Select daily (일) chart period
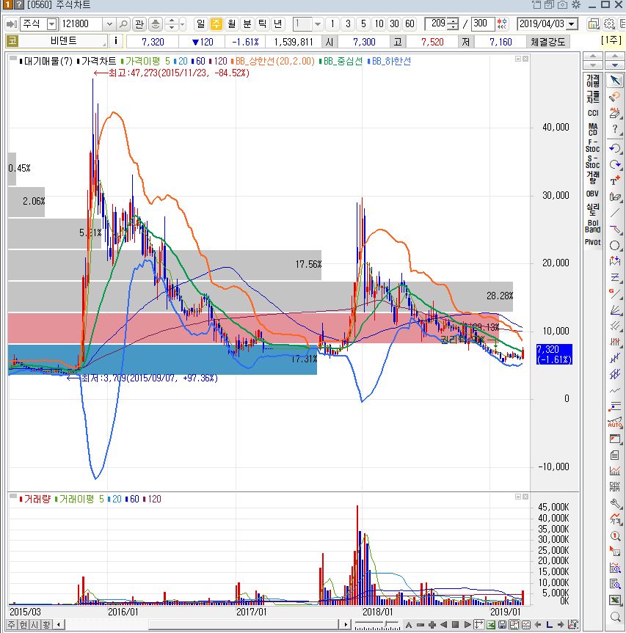This screenshot has height=633, width=626. pyautogui.click(x=201, y=23)
